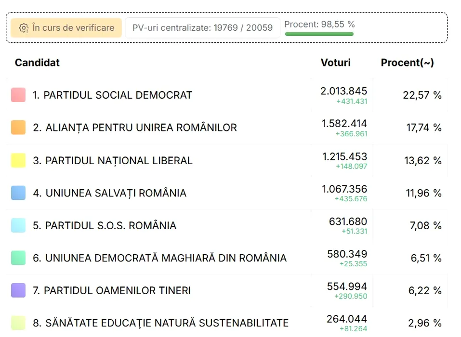The width and height of the screenshot is (461, 337).
Task: Click the 'În curs de verificare' status badge
Action: pyautogui.click(x=66, y=27)
